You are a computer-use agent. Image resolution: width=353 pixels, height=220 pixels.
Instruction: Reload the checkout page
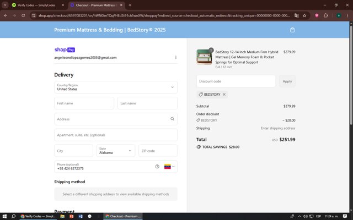(23, 15)
